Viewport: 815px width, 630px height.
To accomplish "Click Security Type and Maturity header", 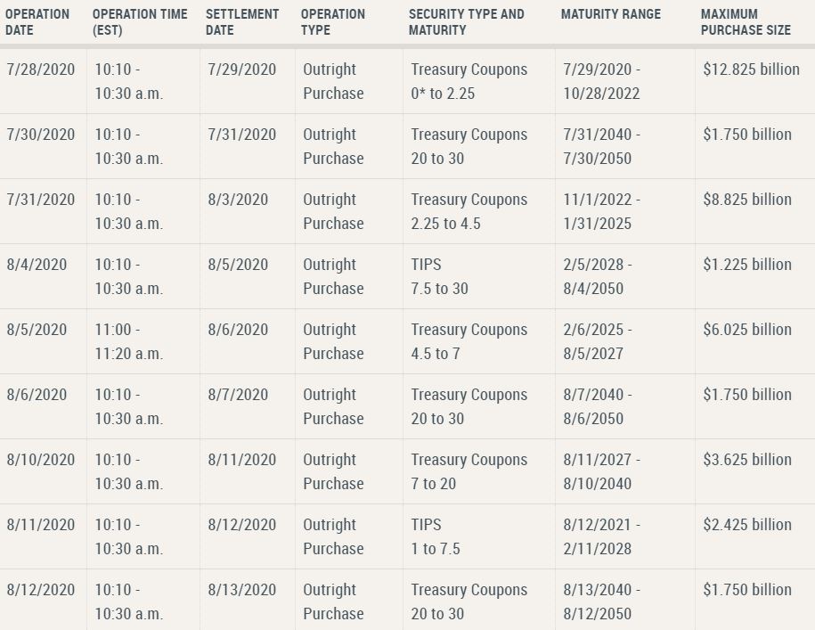I will click(x=467, y=22).
